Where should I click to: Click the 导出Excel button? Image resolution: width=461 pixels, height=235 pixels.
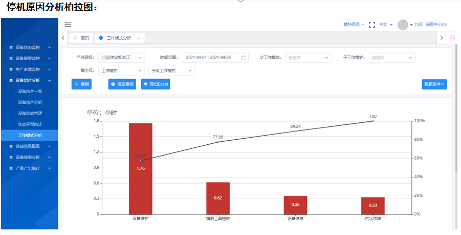coord(155,84)
